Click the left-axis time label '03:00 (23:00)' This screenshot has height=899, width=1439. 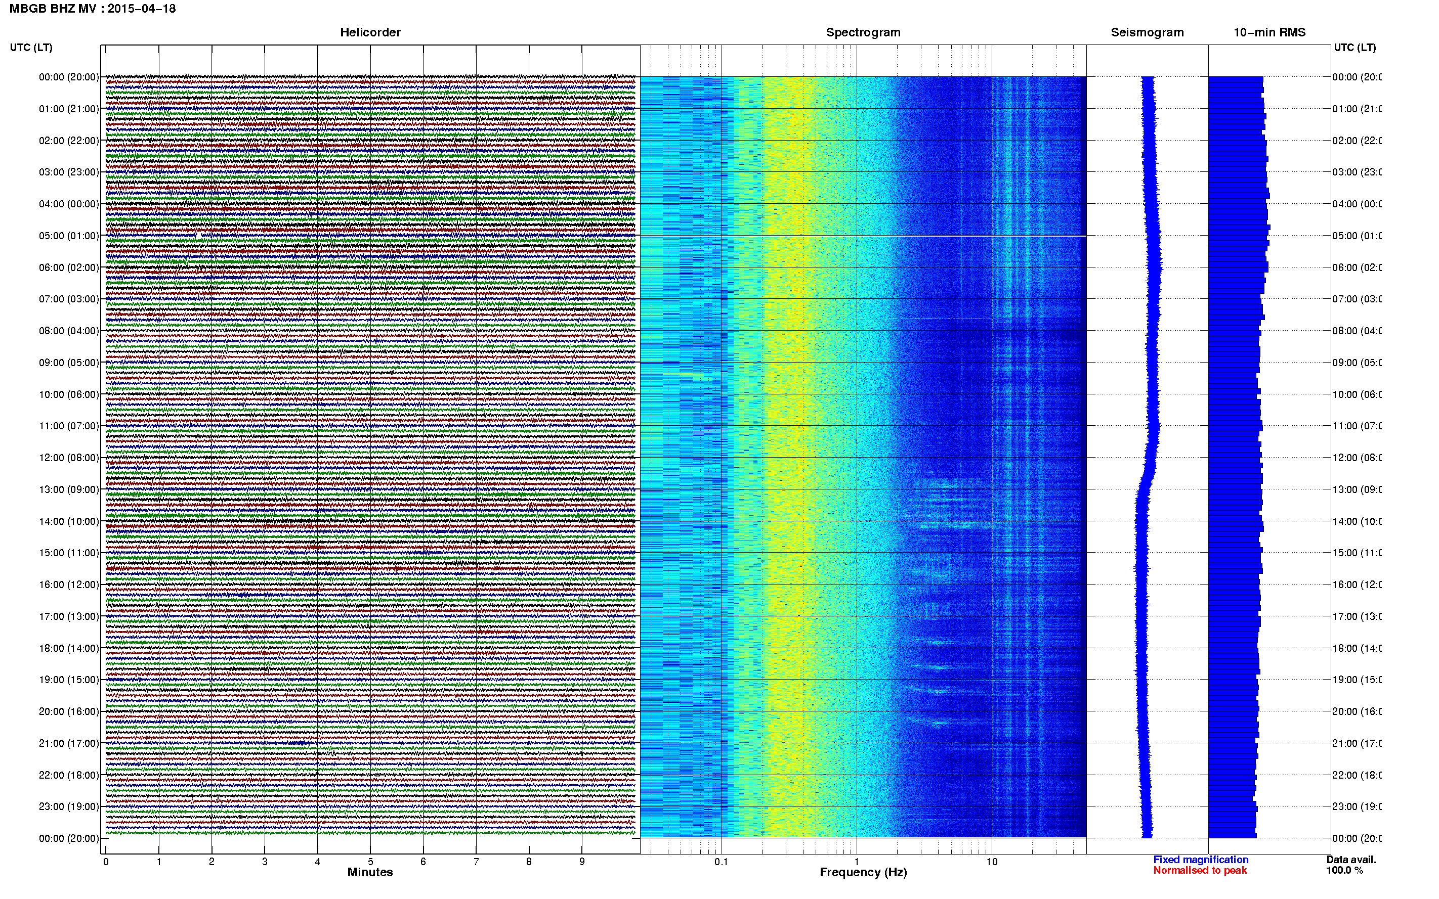69,172
